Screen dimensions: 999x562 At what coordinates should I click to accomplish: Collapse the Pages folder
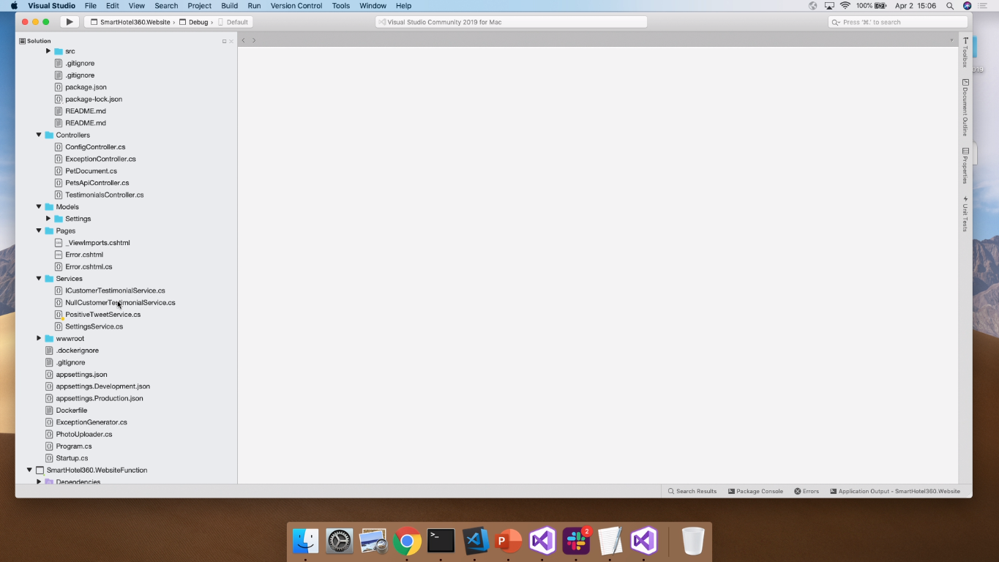pos(39,231)
